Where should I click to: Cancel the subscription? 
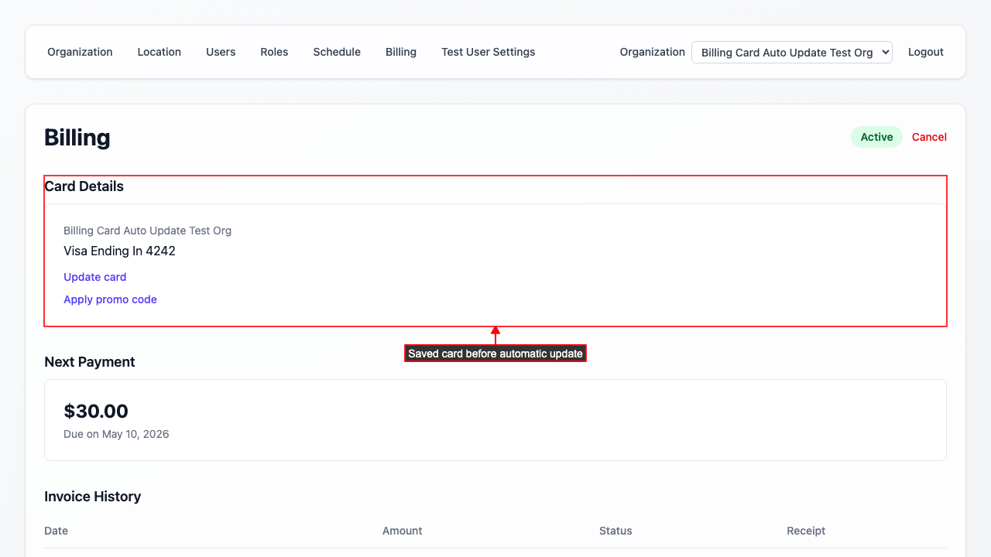pyautogui.click(x=929, y=136)
